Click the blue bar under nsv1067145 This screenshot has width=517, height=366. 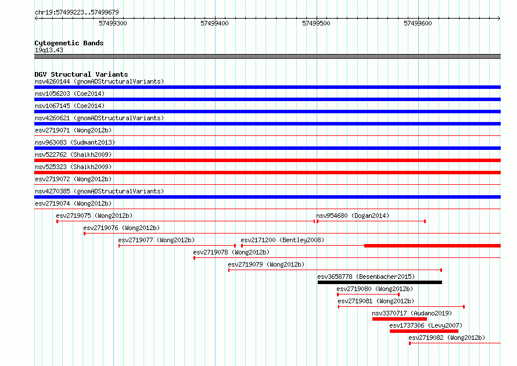[267, 112]
